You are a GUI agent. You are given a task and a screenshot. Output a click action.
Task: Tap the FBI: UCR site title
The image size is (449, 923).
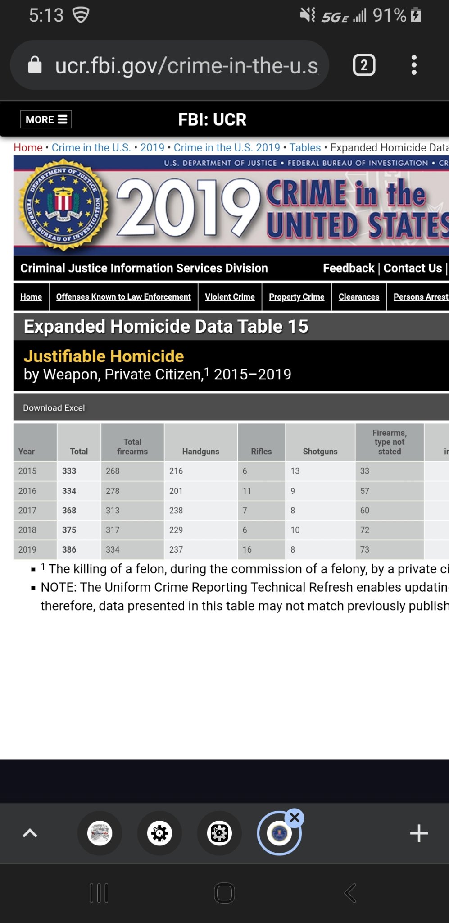(212, 119)
